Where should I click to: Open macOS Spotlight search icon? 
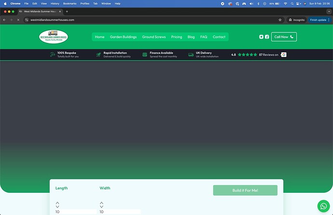292,3
